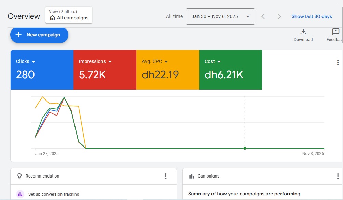Click the Recommendation lightbulb icon
This screenshot has width=343, height=200.
click(x=19, y=176)
